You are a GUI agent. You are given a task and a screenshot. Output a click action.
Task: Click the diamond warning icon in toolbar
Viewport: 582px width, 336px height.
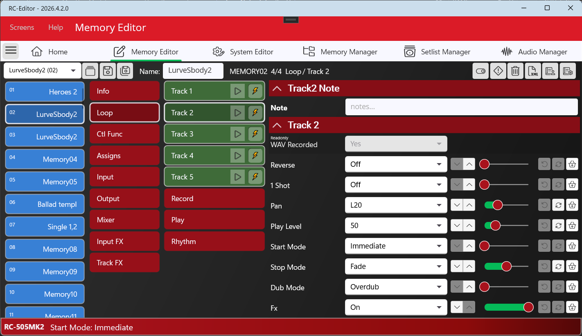498,71
